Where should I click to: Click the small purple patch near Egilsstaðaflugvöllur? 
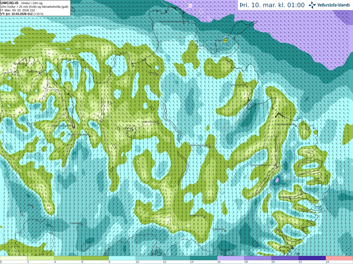(277, 180)
